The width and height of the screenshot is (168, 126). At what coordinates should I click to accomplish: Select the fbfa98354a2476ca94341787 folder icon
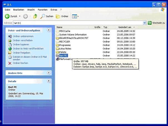pos(58,38)
